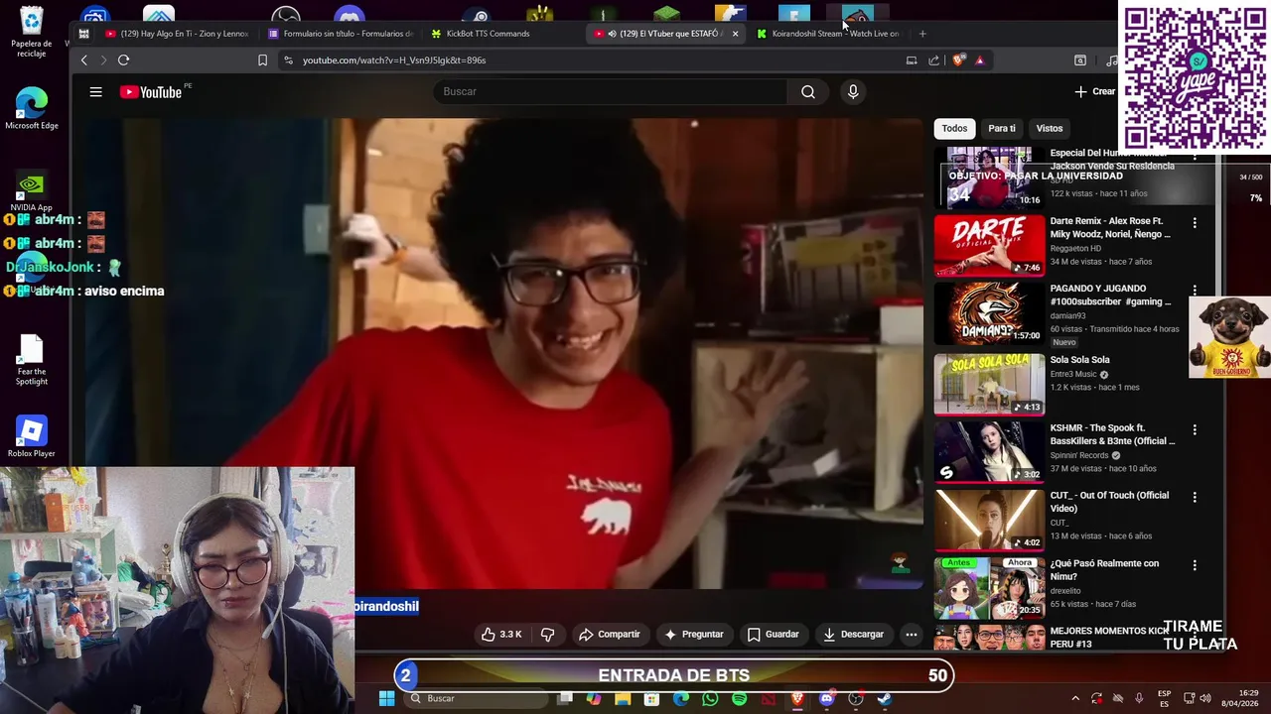The image size is (1271, 714).
Task: Select the Para ti filter chip
Action: [x=1002, y=128]
